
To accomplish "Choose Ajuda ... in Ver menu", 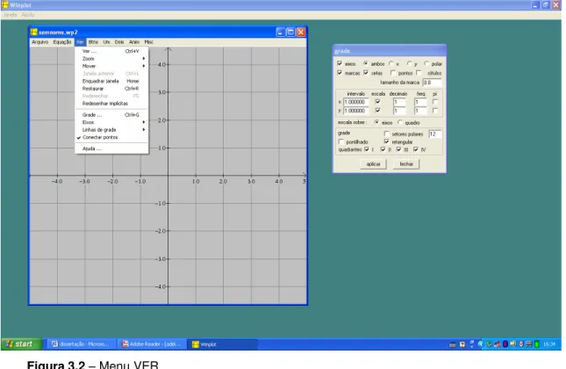I will coord(111,148).
